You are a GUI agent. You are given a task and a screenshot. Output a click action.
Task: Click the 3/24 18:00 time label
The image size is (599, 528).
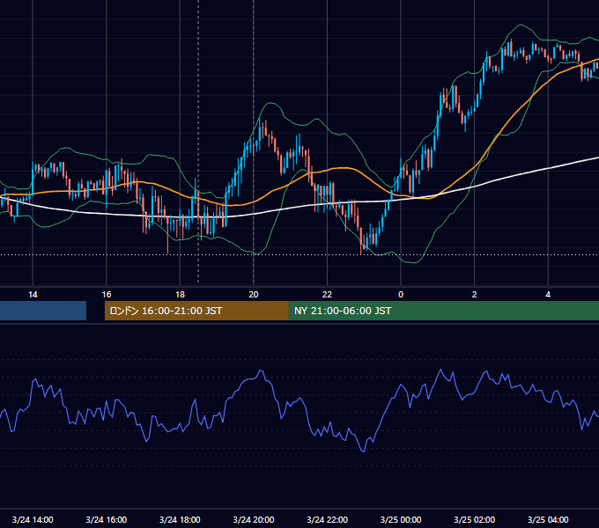point(180,519)
